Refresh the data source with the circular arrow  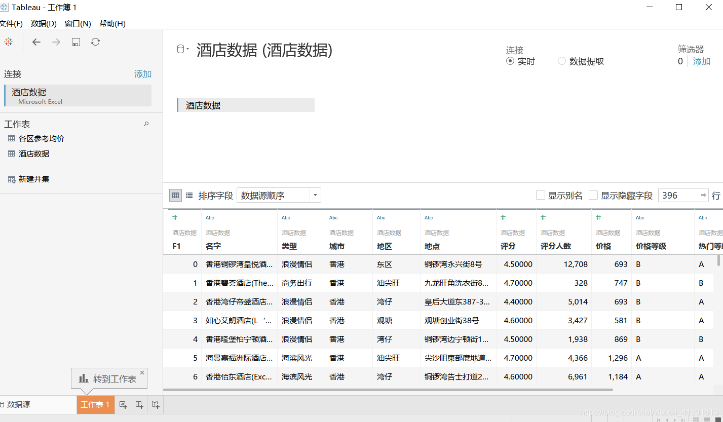click(x=95, y=42)
